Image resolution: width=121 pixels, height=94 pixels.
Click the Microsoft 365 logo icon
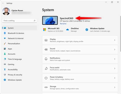click(44, 30)
